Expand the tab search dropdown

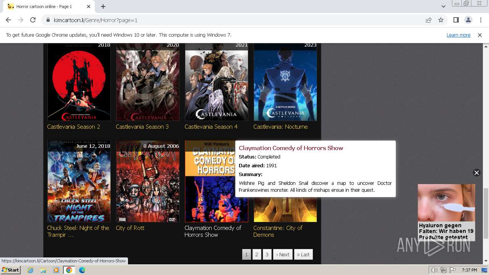[443, 6]
